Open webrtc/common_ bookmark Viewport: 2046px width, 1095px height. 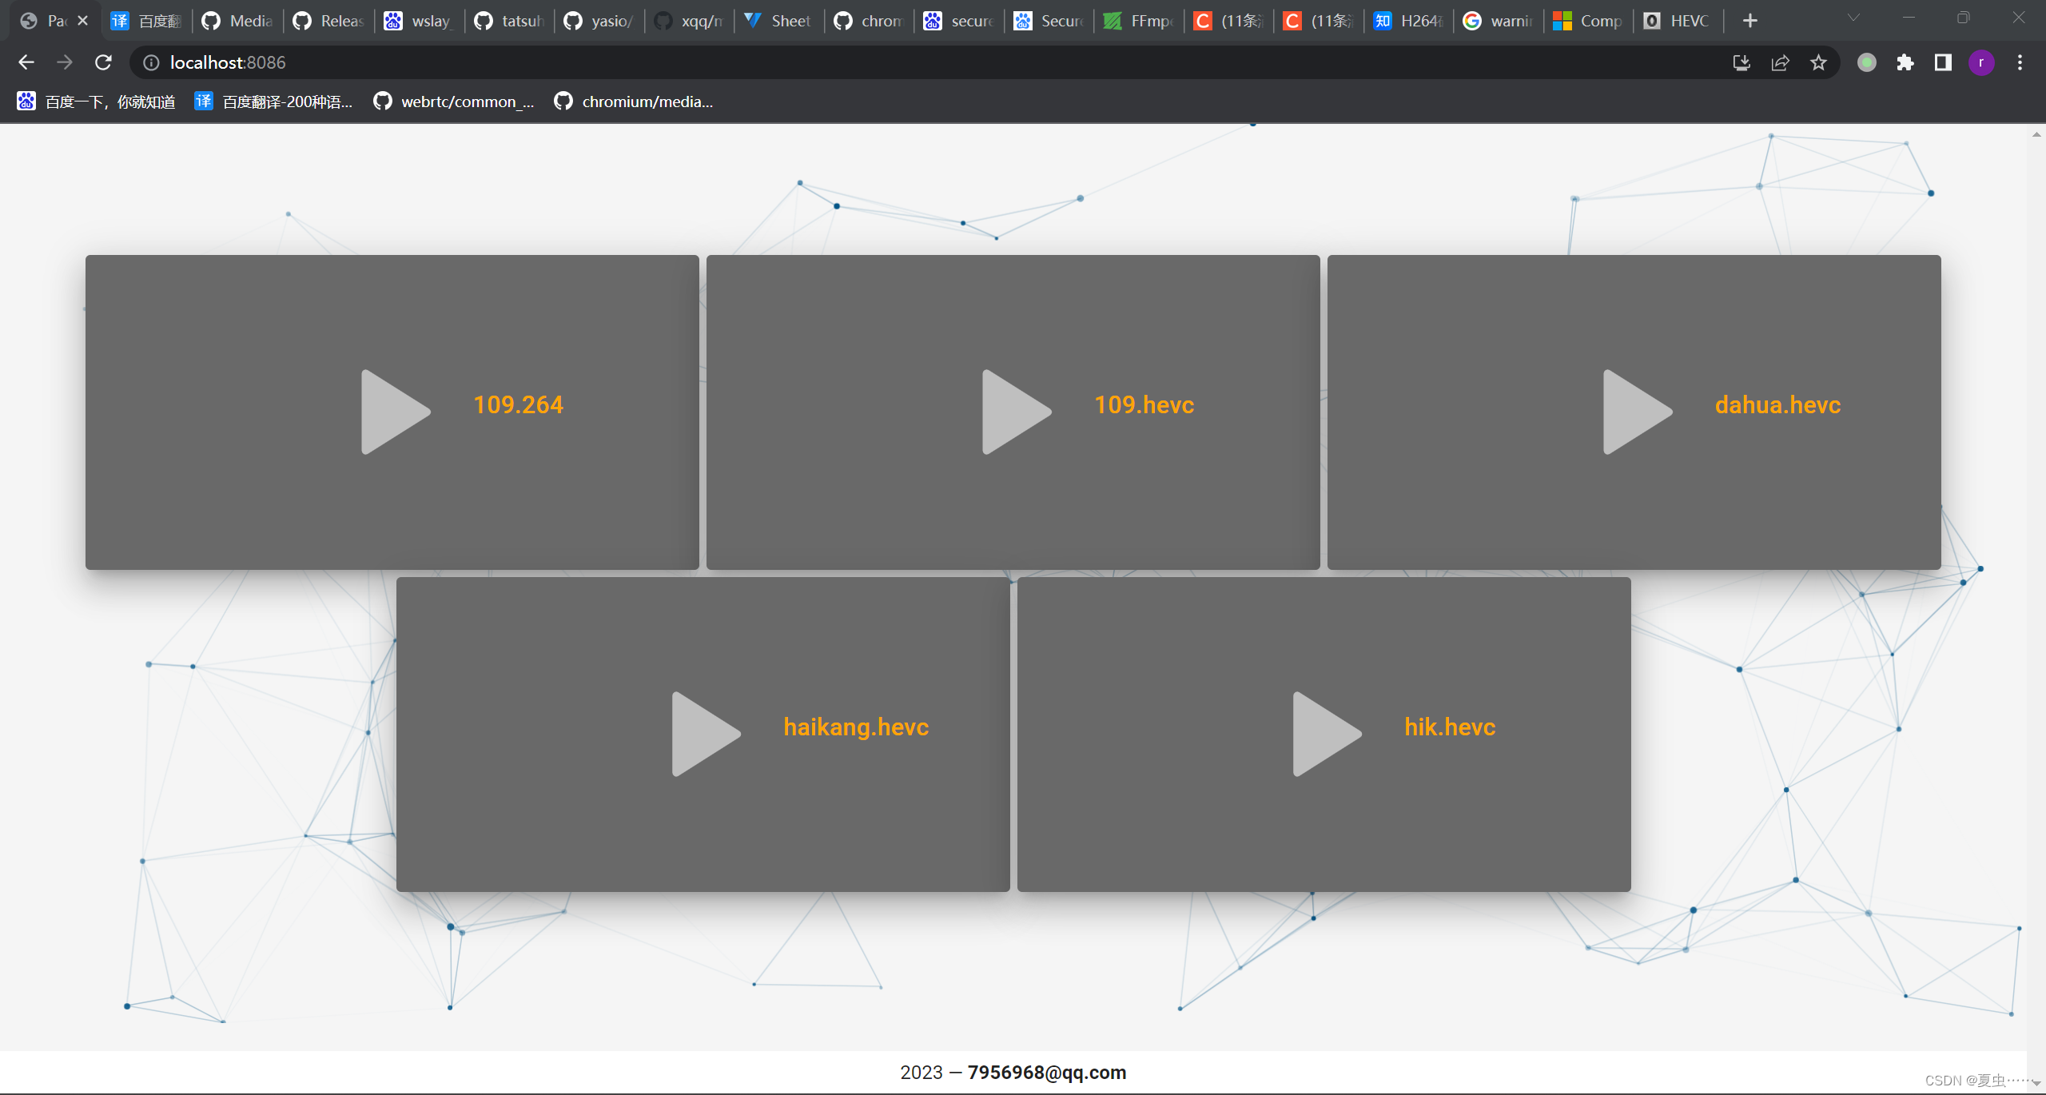tap(453, 102)
